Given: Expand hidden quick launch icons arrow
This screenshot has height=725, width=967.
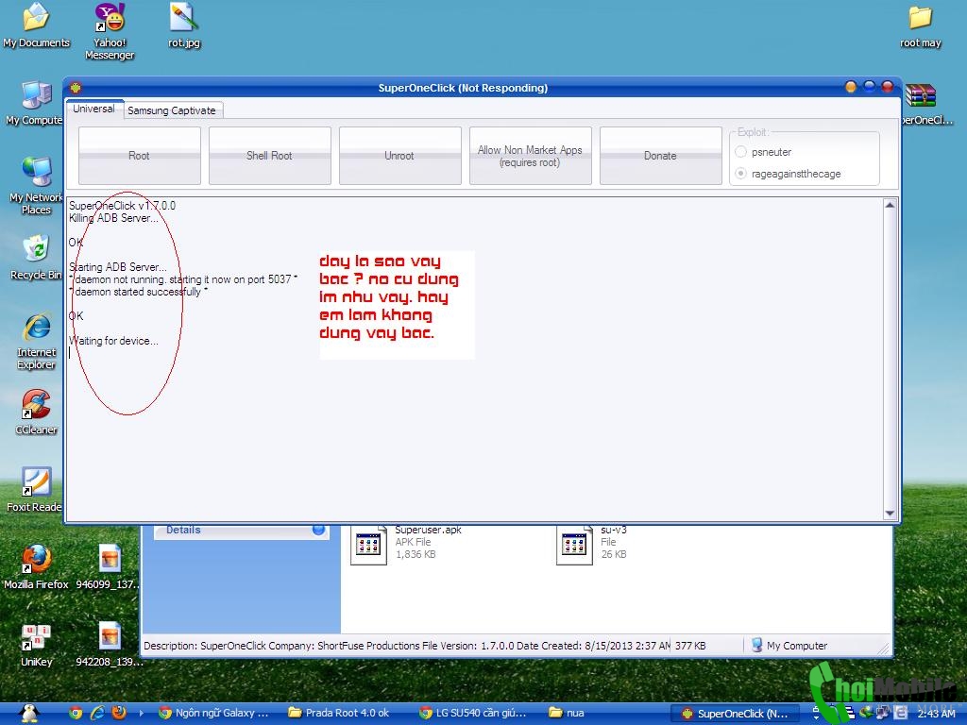Looking at the screenshot, I should point(142,713).
